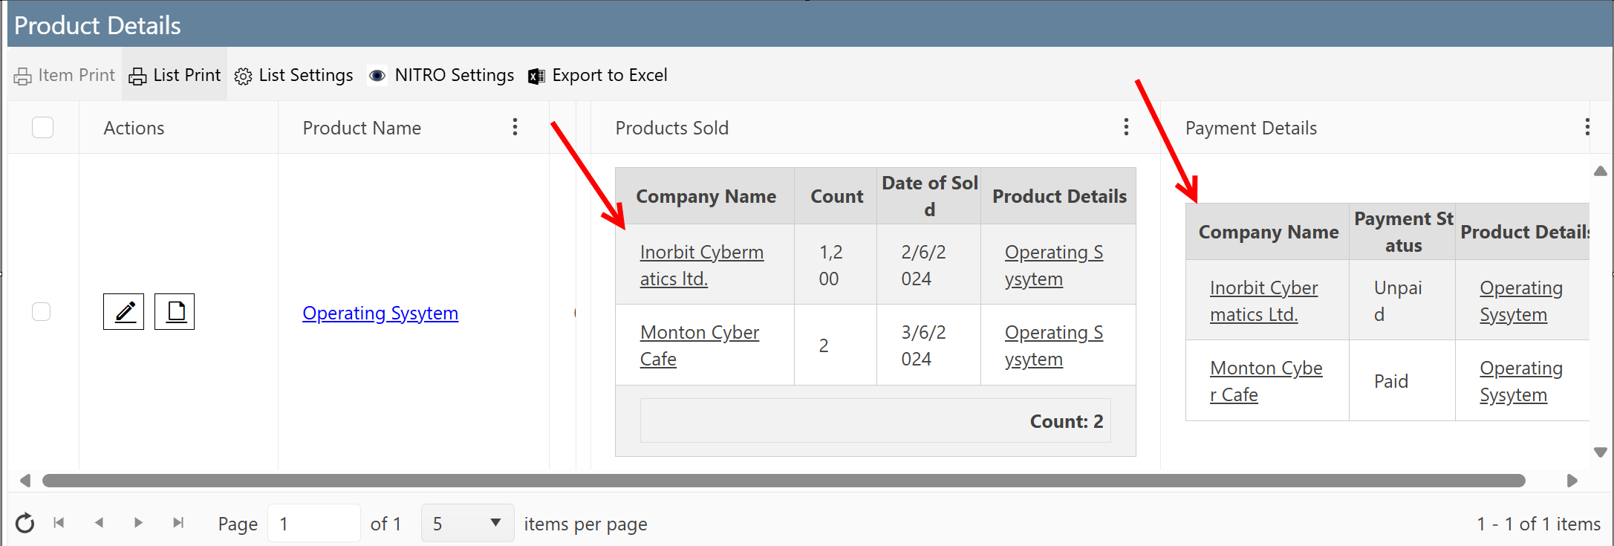Open Inorbit Cybermatics ltd. link in Products Sold
Image resolution: width=1614 pixels, height=546 pixels.
click(702, 265)
